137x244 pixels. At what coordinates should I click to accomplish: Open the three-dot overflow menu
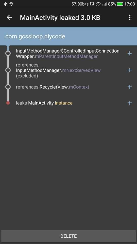point(130,18)
